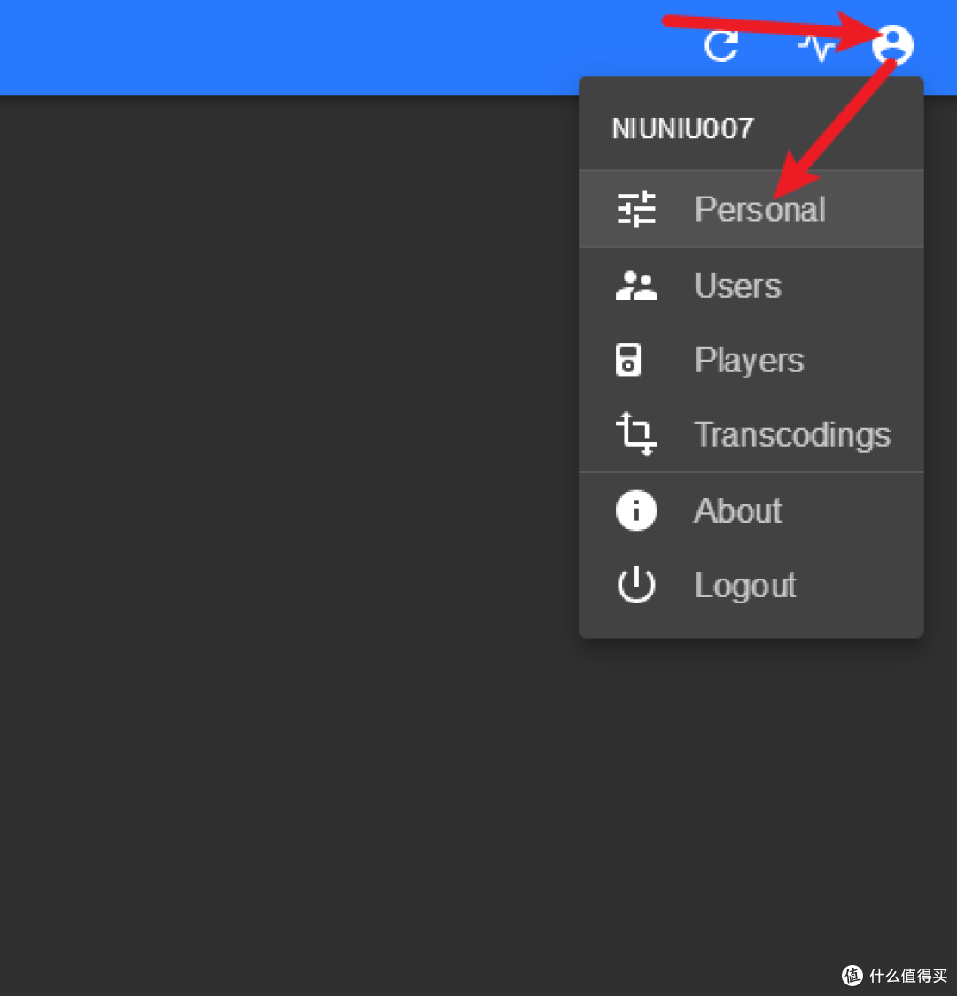This screenshot has height=996, width=957.
Task: Open the About dialog
Action: click(x=737, y=510)
